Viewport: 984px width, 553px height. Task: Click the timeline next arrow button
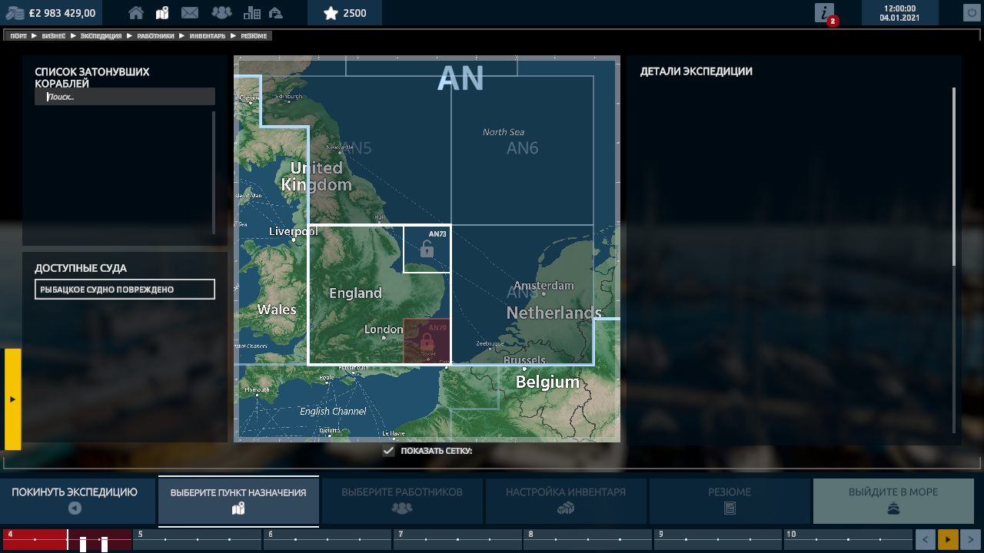pos(970,540)
